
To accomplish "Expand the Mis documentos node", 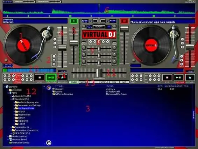I will [x=8, y=136].
